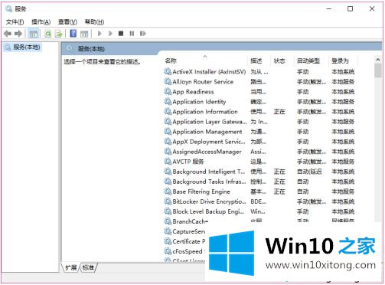Select Application Layer Gateway service
385x285 pixels.
tap(259, 122)
